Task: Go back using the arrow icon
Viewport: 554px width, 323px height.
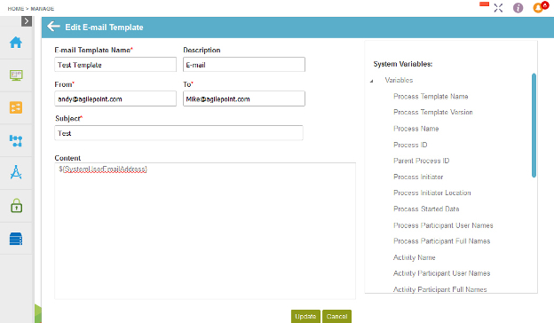Action: [53, 27]
